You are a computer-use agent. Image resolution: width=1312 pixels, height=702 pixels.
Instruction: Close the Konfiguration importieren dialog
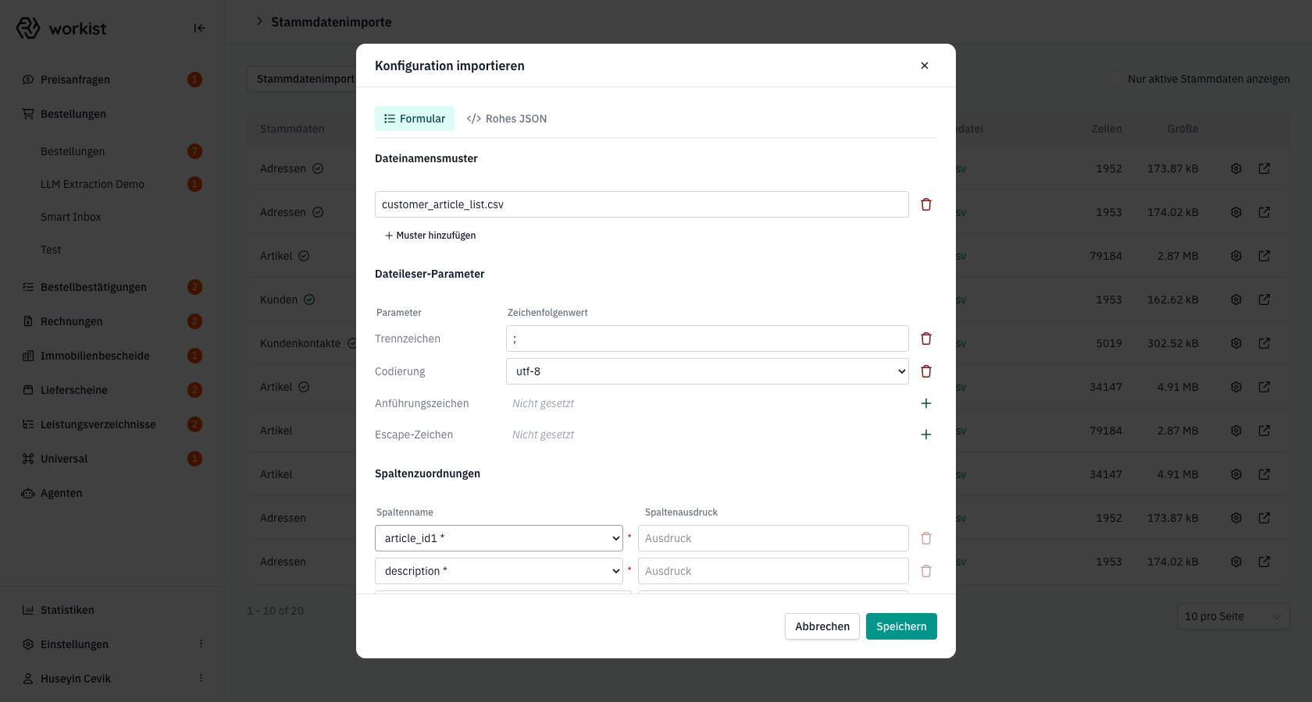(925, 66)
